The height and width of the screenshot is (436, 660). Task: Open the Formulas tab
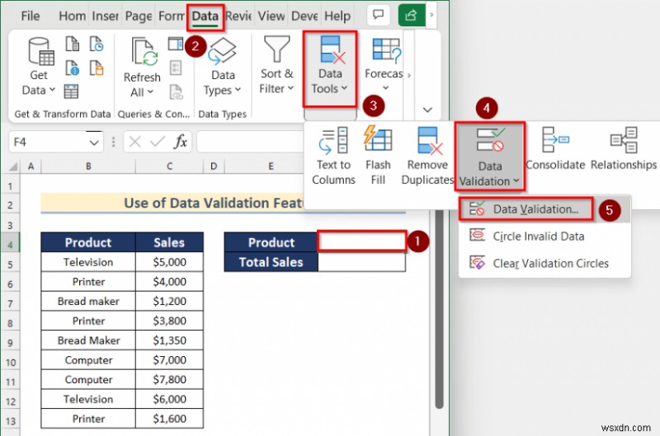click(x=172, y=16)
